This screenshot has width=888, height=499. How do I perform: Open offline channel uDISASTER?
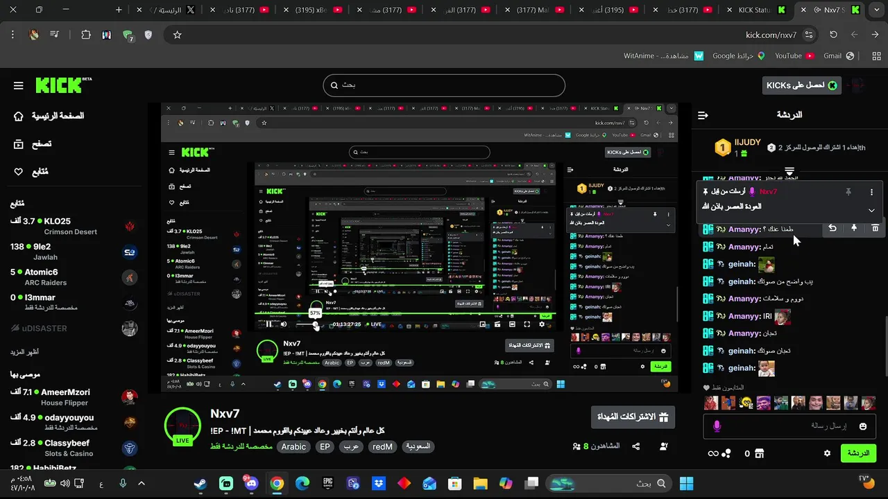pyautogui.click(x=74, y=329)
